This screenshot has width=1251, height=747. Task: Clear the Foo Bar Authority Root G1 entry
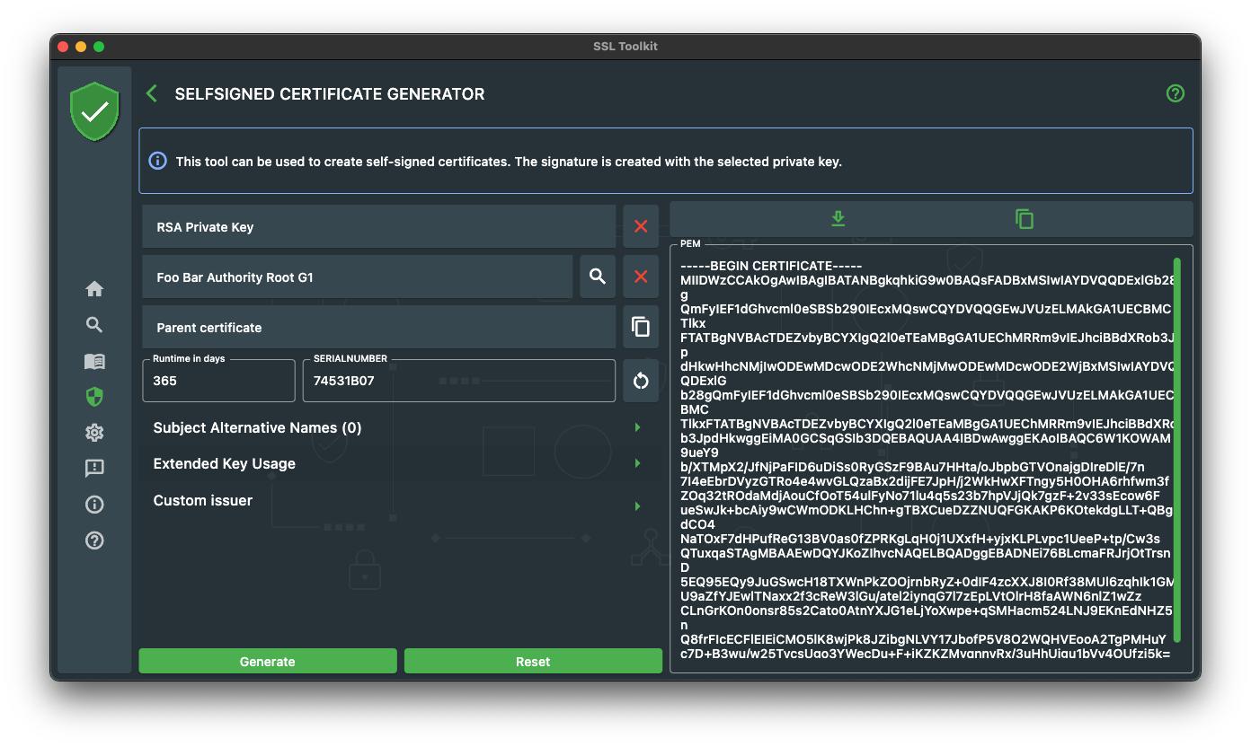click(641, 277)
